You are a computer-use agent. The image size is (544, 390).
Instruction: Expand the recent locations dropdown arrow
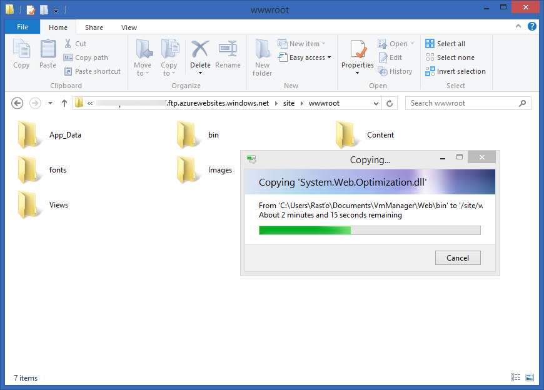(50, 103)
